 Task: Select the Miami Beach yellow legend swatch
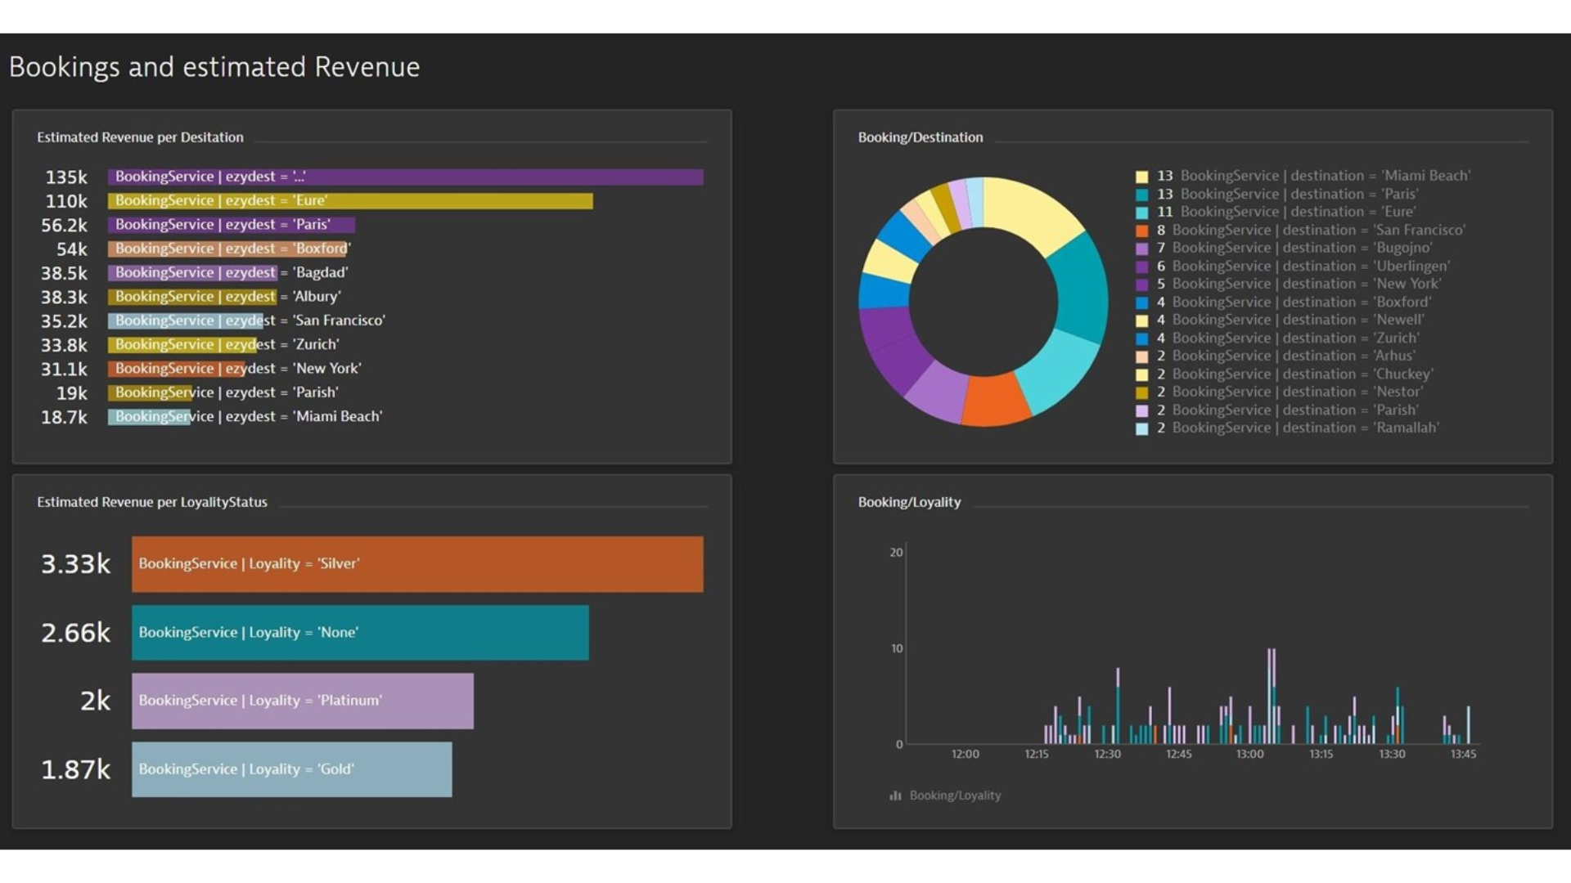1141,177
